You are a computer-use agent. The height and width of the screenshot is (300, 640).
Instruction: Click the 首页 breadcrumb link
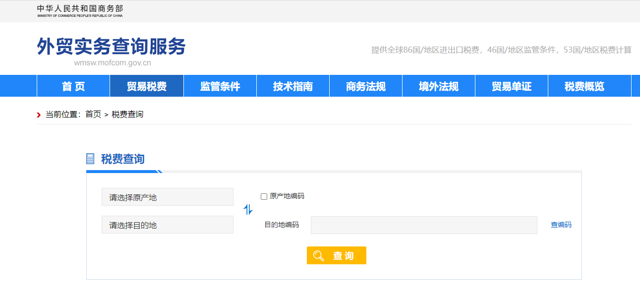click(x=93, y=115)
